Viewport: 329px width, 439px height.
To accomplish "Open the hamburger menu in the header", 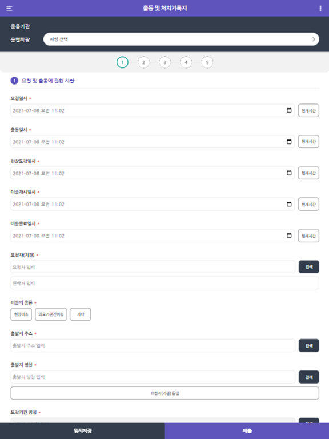I will (9, 9).
